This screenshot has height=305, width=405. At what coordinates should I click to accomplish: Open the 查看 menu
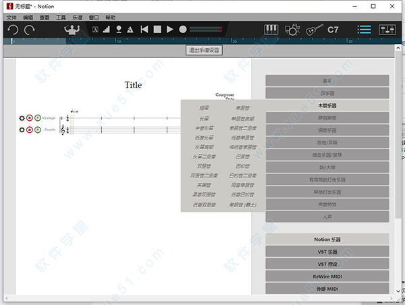(x=45, y=18)
